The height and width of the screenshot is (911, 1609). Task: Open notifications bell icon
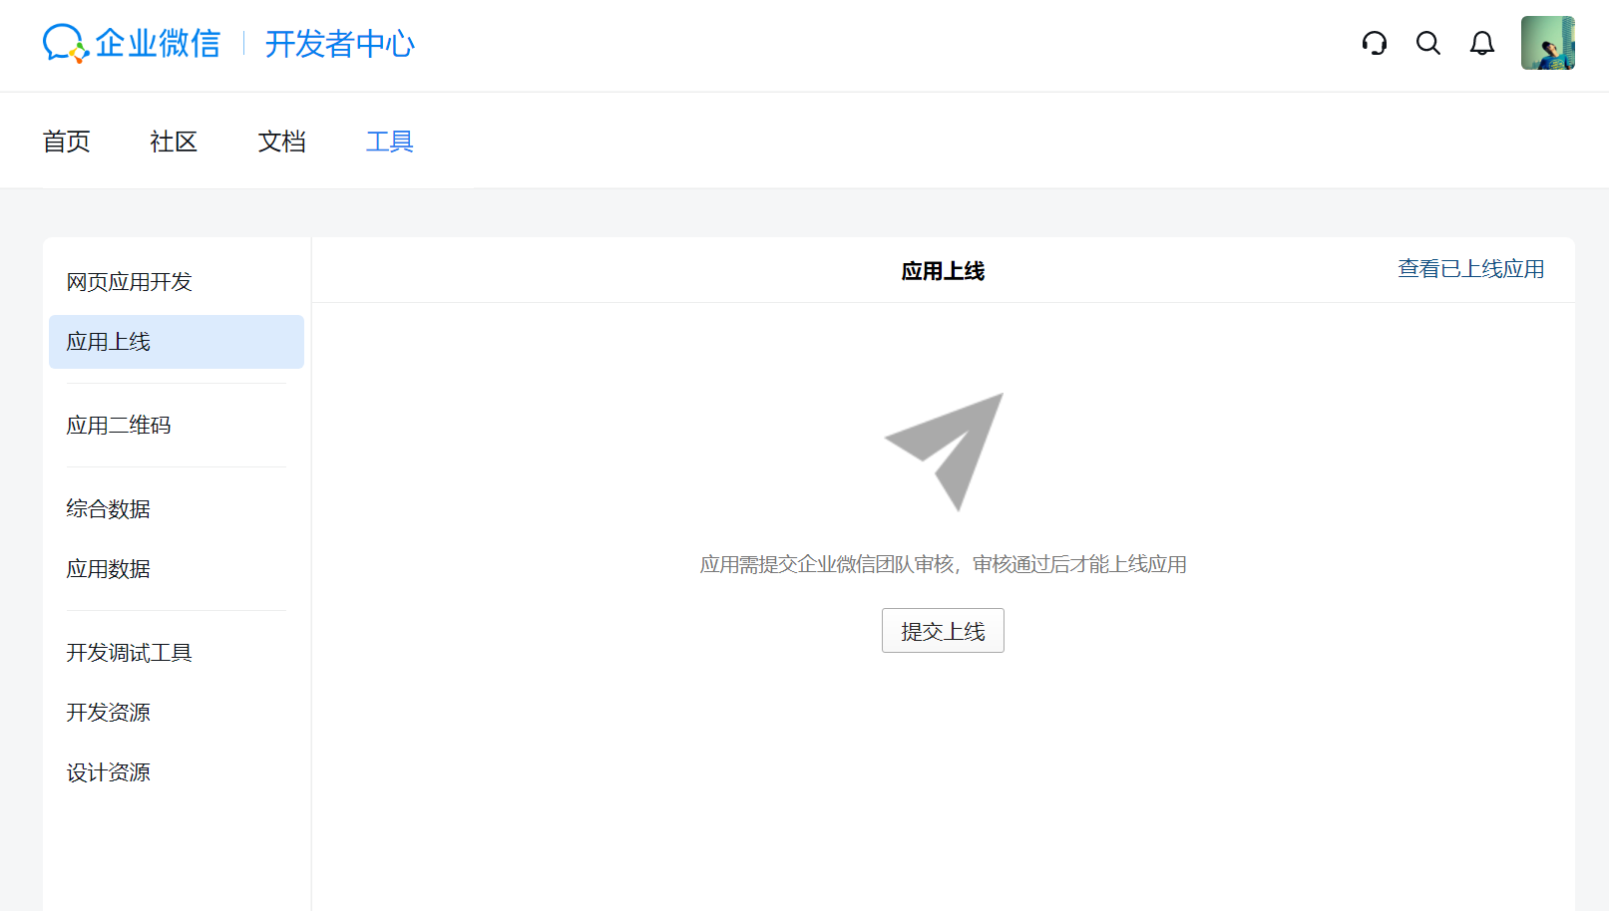pos(1481,43)
